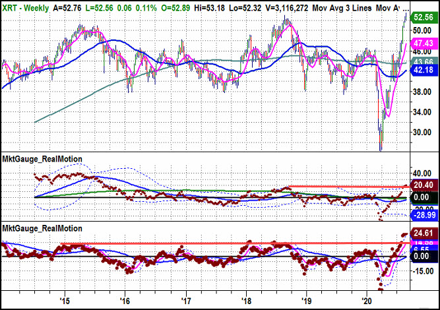Screen dimensions: 440x310
Task: Click the teal 43.66 moving average tag
Action: pyautogui.click(x=424, y=61)
